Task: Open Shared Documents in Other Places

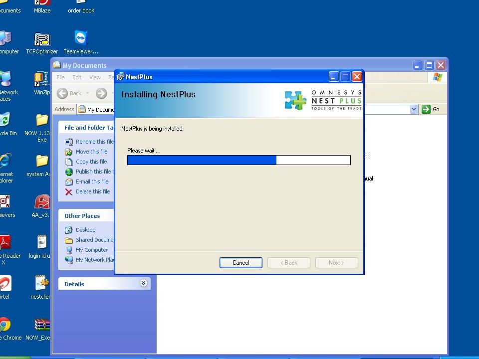Action: pos(89,240)
